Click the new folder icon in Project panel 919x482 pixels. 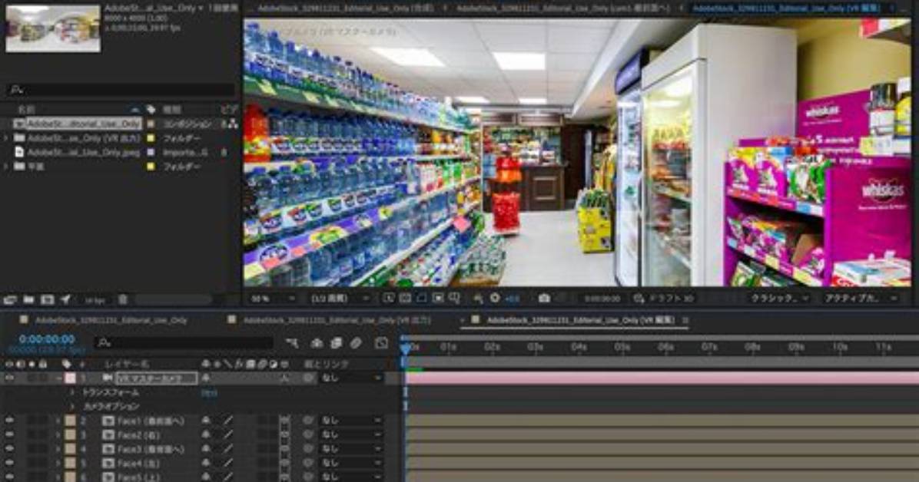pos(28,300)
